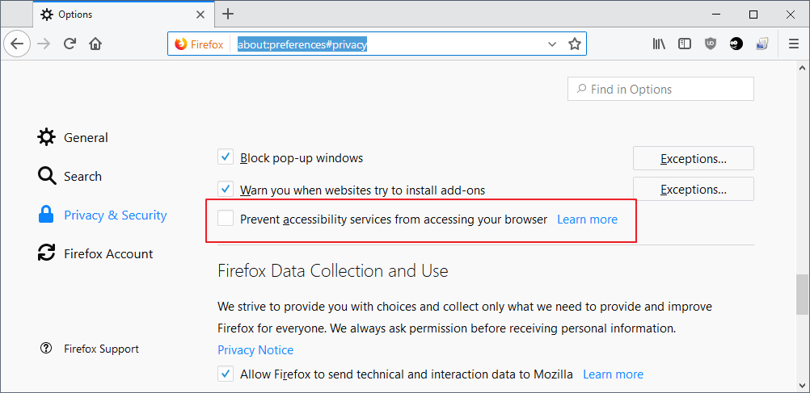Image resolution: width=810 pixels, height=393 pixels.
Task: Click the General gear icon in sidebar
Action: coord(47,137)
